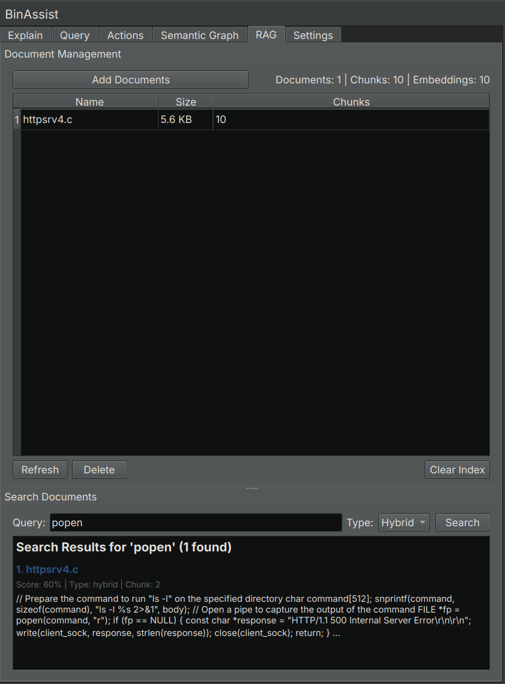Run the search for popen
The width and height of the screenshot is (505, 684).
click(x=462, y=522)
